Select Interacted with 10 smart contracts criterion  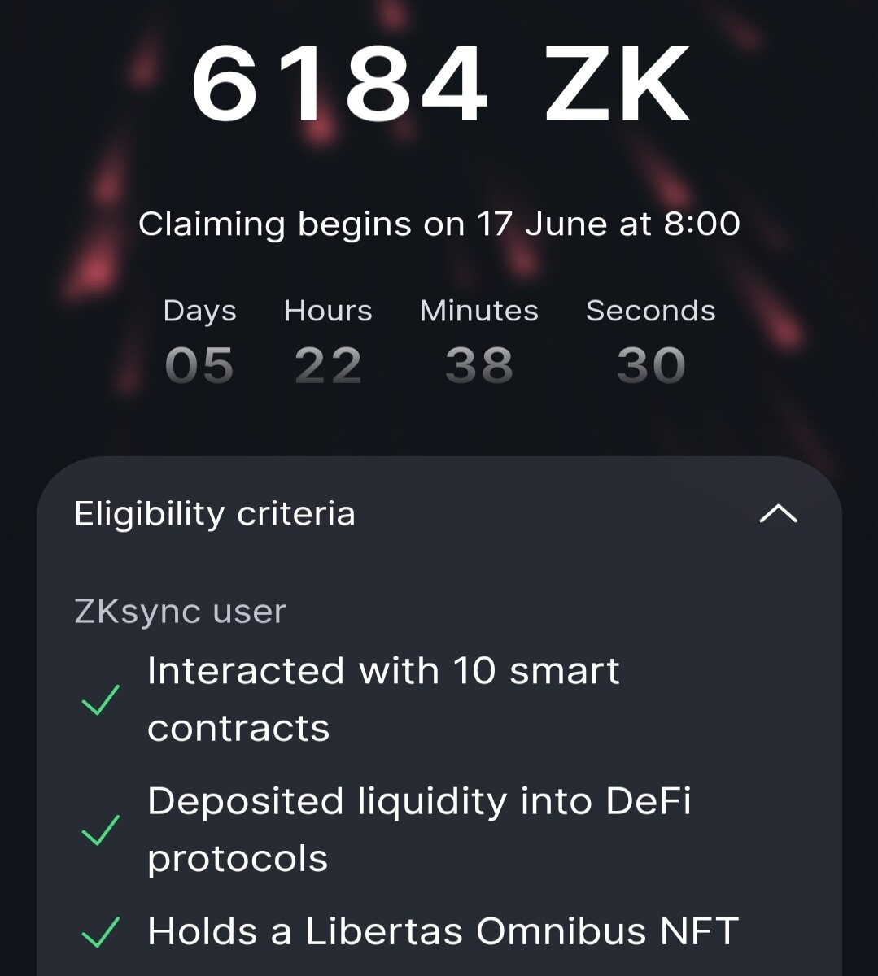point(383,699)
